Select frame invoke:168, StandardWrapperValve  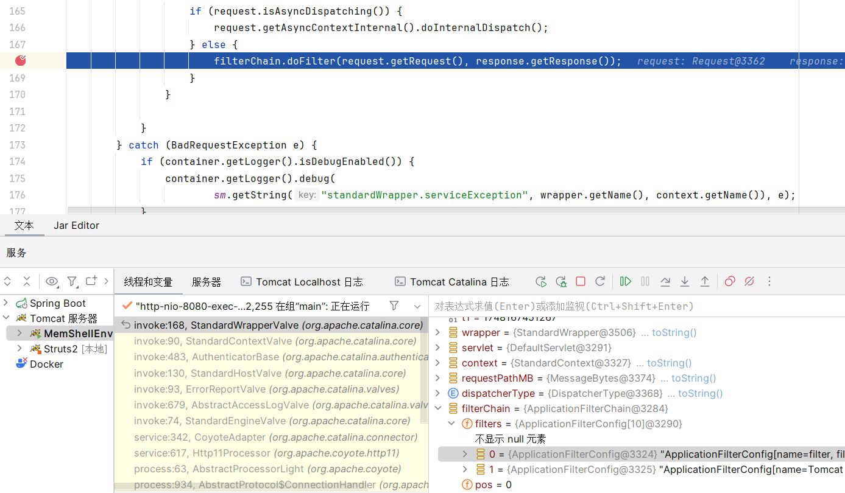(271, 325)
